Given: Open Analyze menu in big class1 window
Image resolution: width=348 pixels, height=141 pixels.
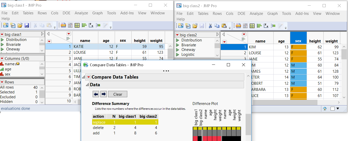Looking at the screenshot, I should coord(81,13).
